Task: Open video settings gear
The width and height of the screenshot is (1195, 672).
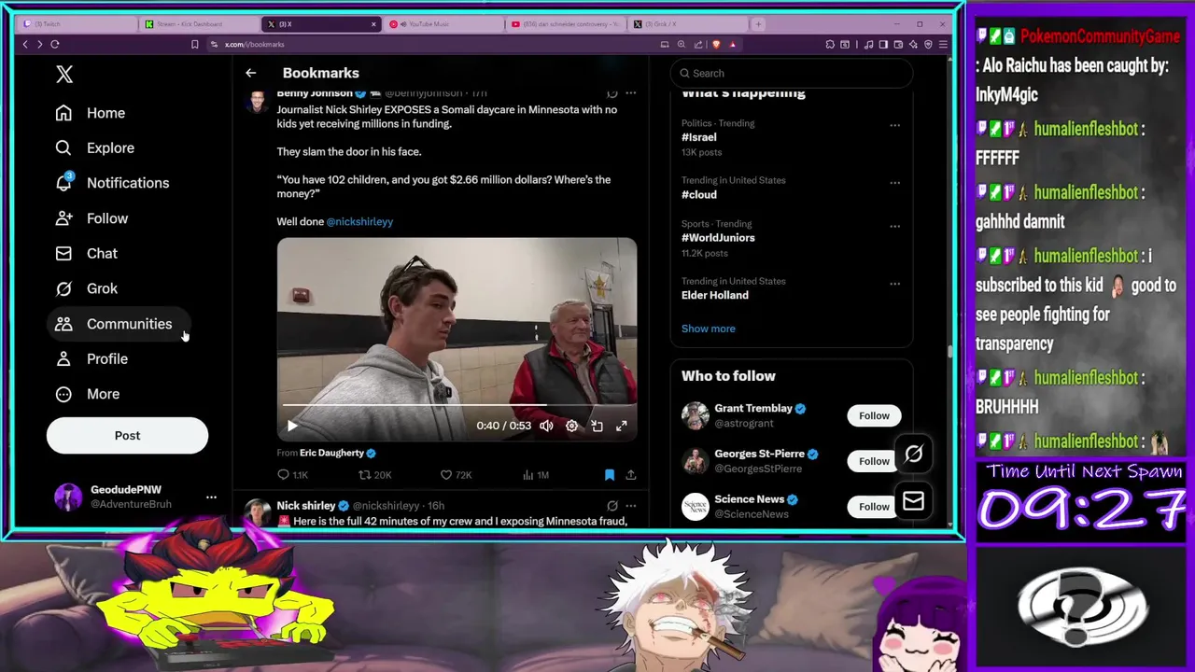Action: [x=571, y=426]
